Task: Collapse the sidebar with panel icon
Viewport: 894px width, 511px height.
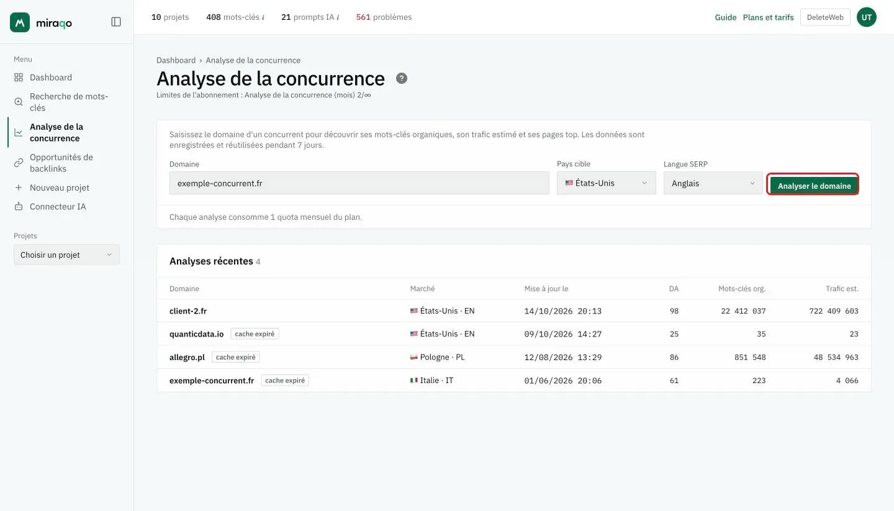Action: click(116, 22)
